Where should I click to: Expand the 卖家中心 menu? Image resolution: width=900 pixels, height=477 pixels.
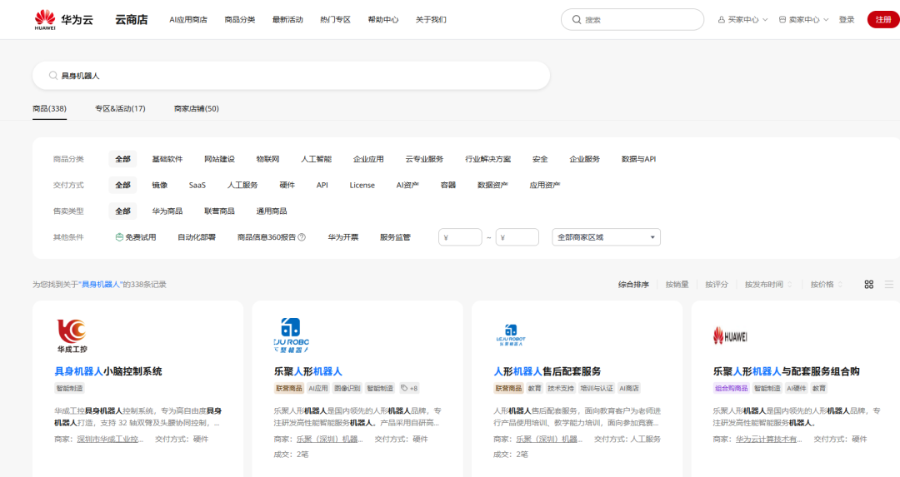803,20
